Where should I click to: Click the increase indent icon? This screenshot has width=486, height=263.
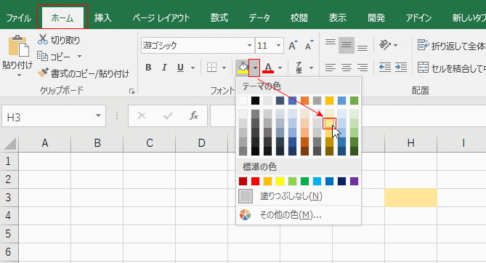(x=401, y=68)
